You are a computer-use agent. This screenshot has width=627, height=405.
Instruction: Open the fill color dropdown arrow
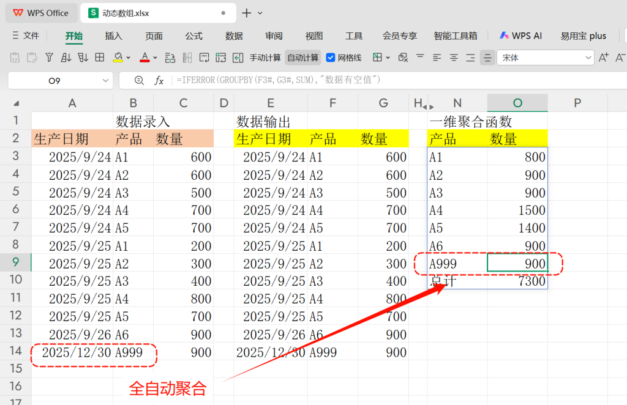click(x=129, y=58)
